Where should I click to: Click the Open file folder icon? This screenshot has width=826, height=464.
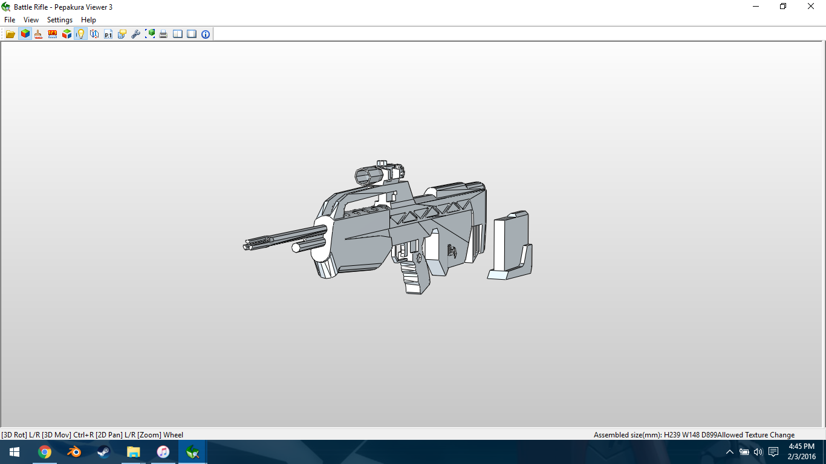(10, 34)
